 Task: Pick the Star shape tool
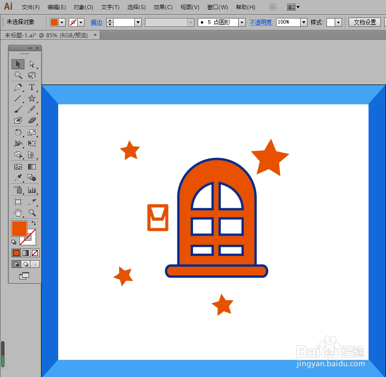[x=32, y=98]
